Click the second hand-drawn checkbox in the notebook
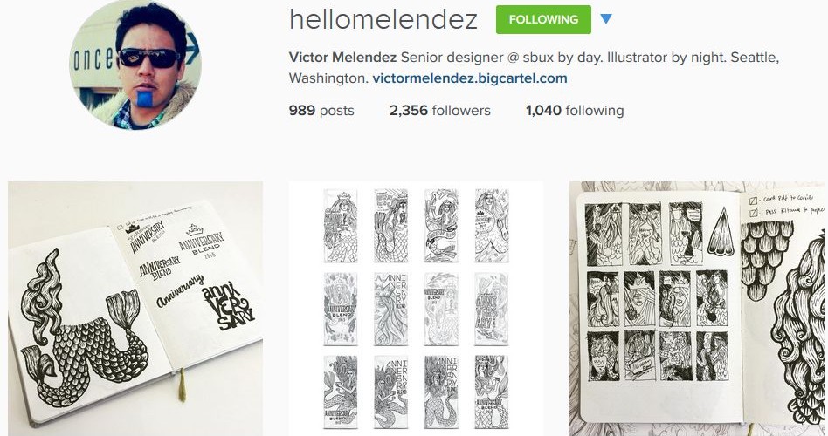 (x=754, y=213)
